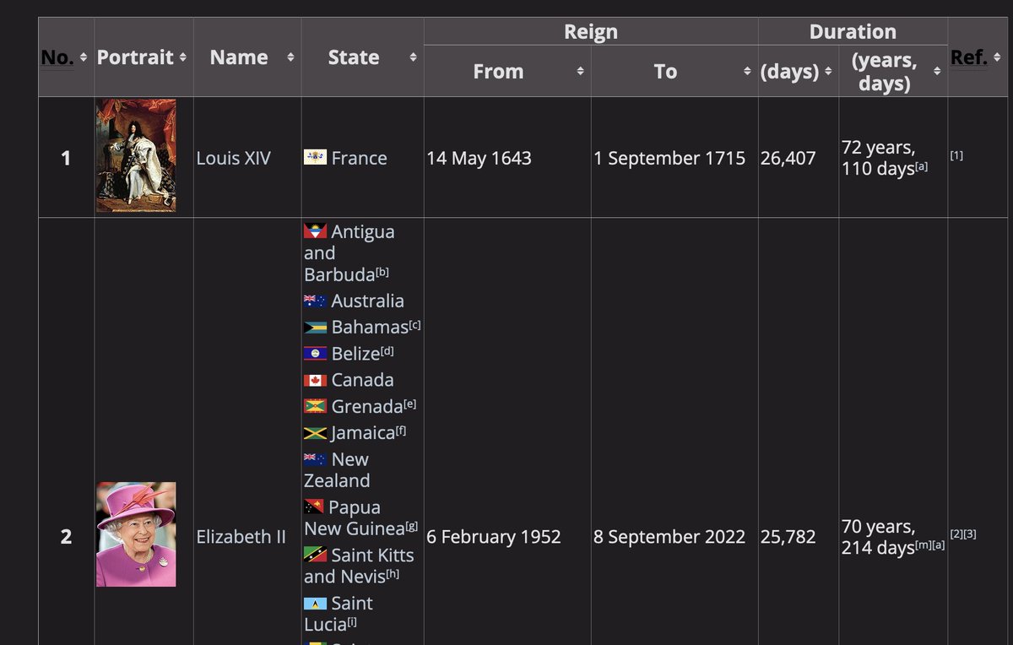Open footnote [g] after New Guinea
Screen dimensions: 1013x645
[412, 526]
